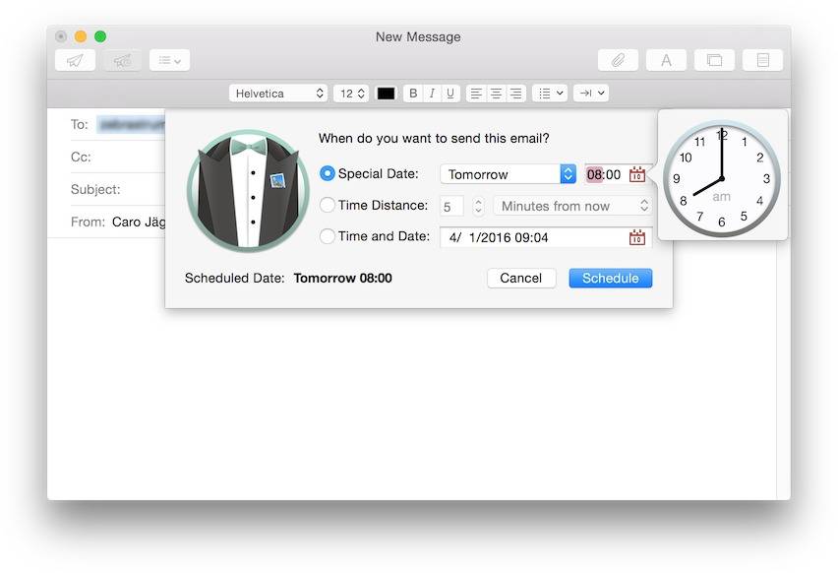Click the green zoom window button
Image resolution: width=838 pixels, height=573 pixels.
coord(100,36)
